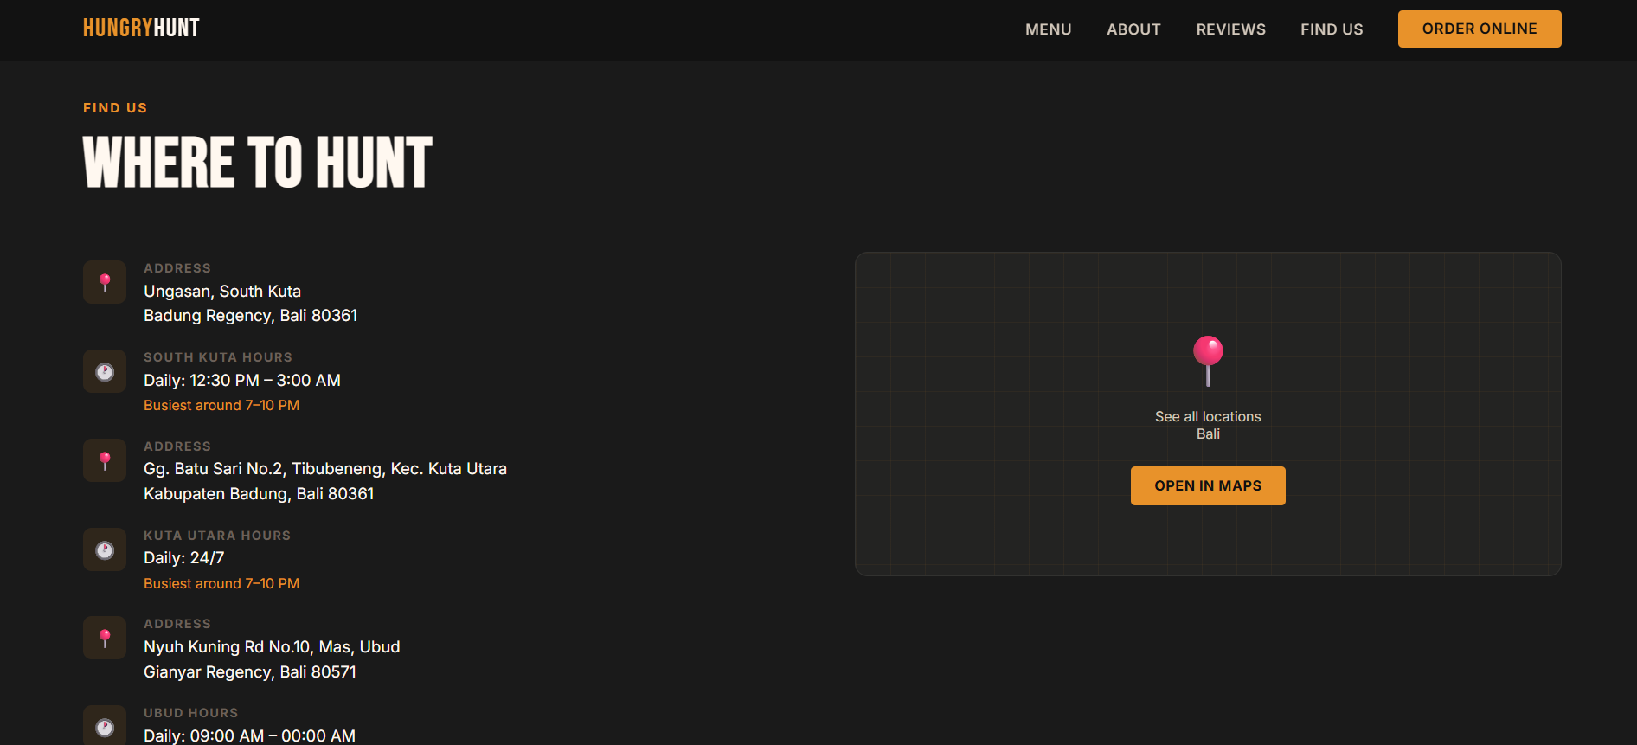Image resolution: width=1637 pixels, height=745 pixels.
Task: Click the Gianyar Regency, Bali 80571 line
Action: click(250, 672)
